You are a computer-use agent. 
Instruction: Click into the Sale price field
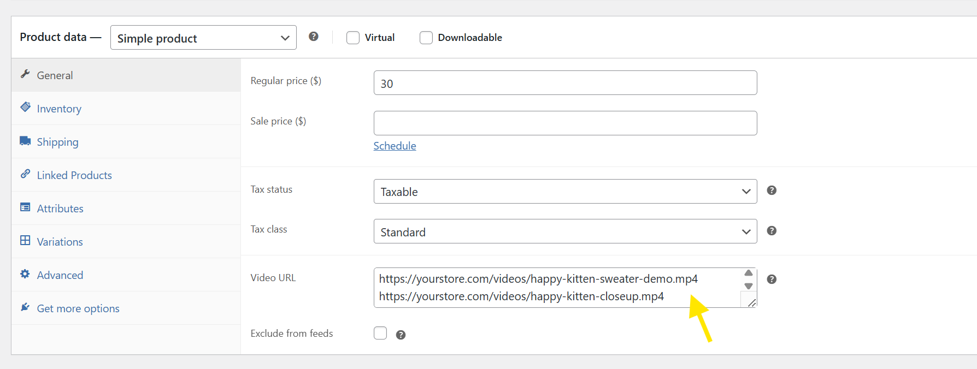565,123
